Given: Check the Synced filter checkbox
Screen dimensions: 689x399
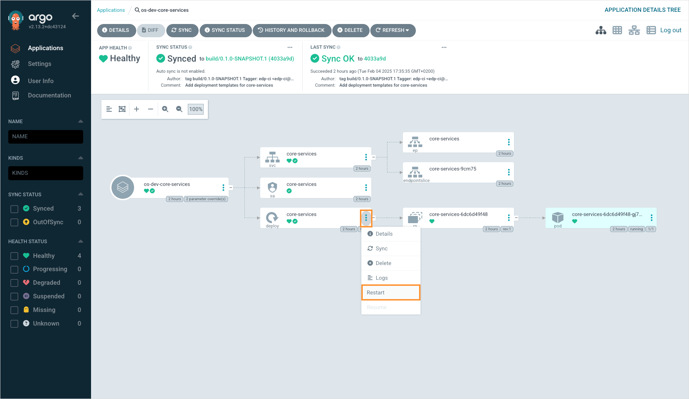Looking at the screenshot, I should (x=14, y=209).
